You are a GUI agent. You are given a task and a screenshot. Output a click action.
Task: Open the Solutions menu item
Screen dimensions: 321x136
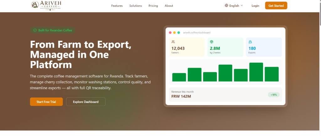click(x=135, y=6)
